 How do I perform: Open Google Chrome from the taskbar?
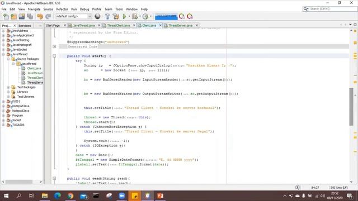pos(70,196)
